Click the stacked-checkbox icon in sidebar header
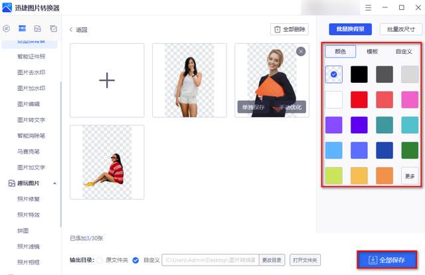Screen dimensions: 425x275 (53, 28)
